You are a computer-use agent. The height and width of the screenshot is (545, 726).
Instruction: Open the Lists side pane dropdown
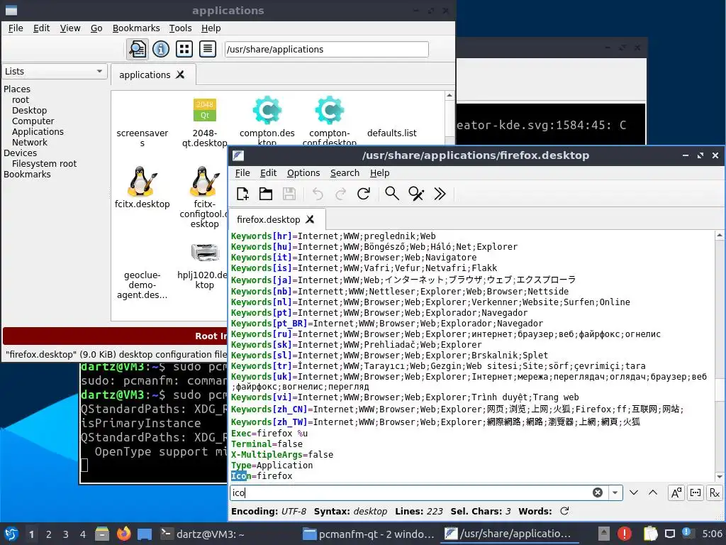tap(55, 72)
